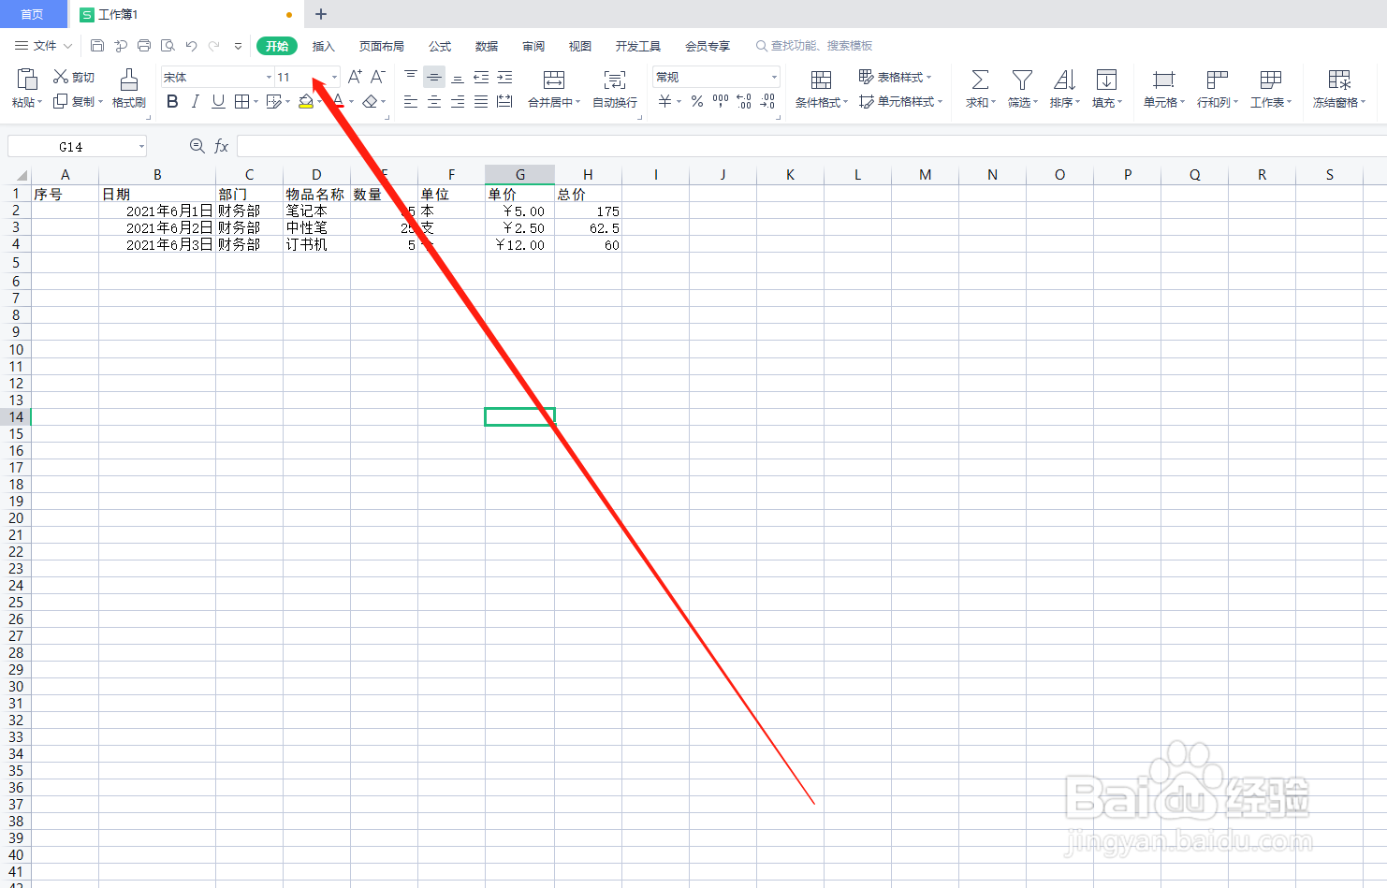Image resolution: width=1387 pixels, height=888 pixels.
Task: Toggle align text right
Action: 458,101
